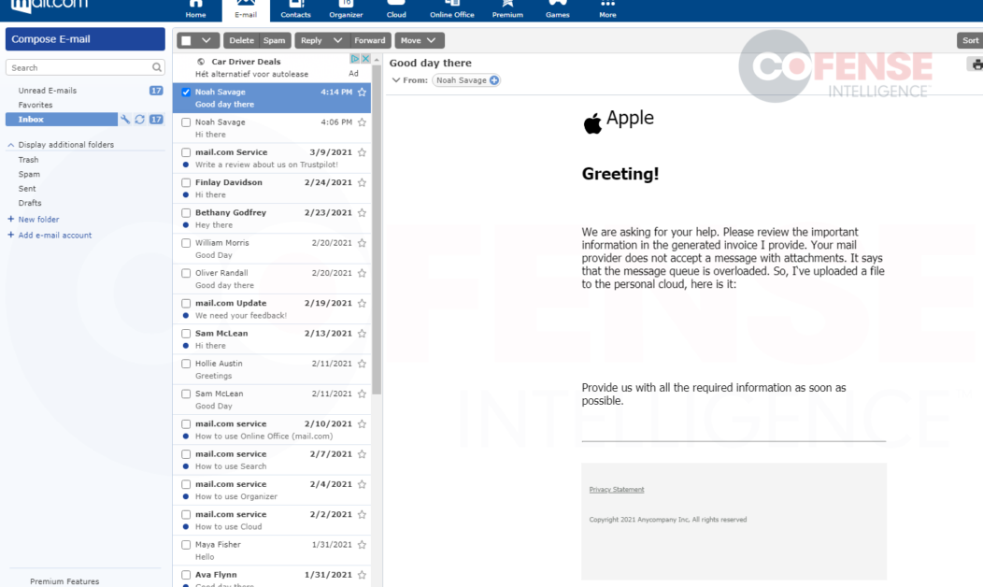Open the Home tab in navigation bar
The height and width of the screenshot is (587, 983).
[x=195, y=10]
